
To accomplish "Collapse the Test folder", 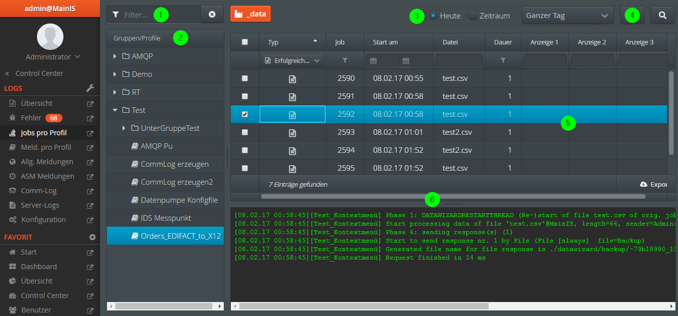I will pyautogui.click(x=116, y=110).
